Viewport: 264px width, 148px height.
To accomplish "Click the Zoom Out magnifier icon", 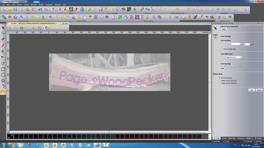I will [x=16, y=28].
